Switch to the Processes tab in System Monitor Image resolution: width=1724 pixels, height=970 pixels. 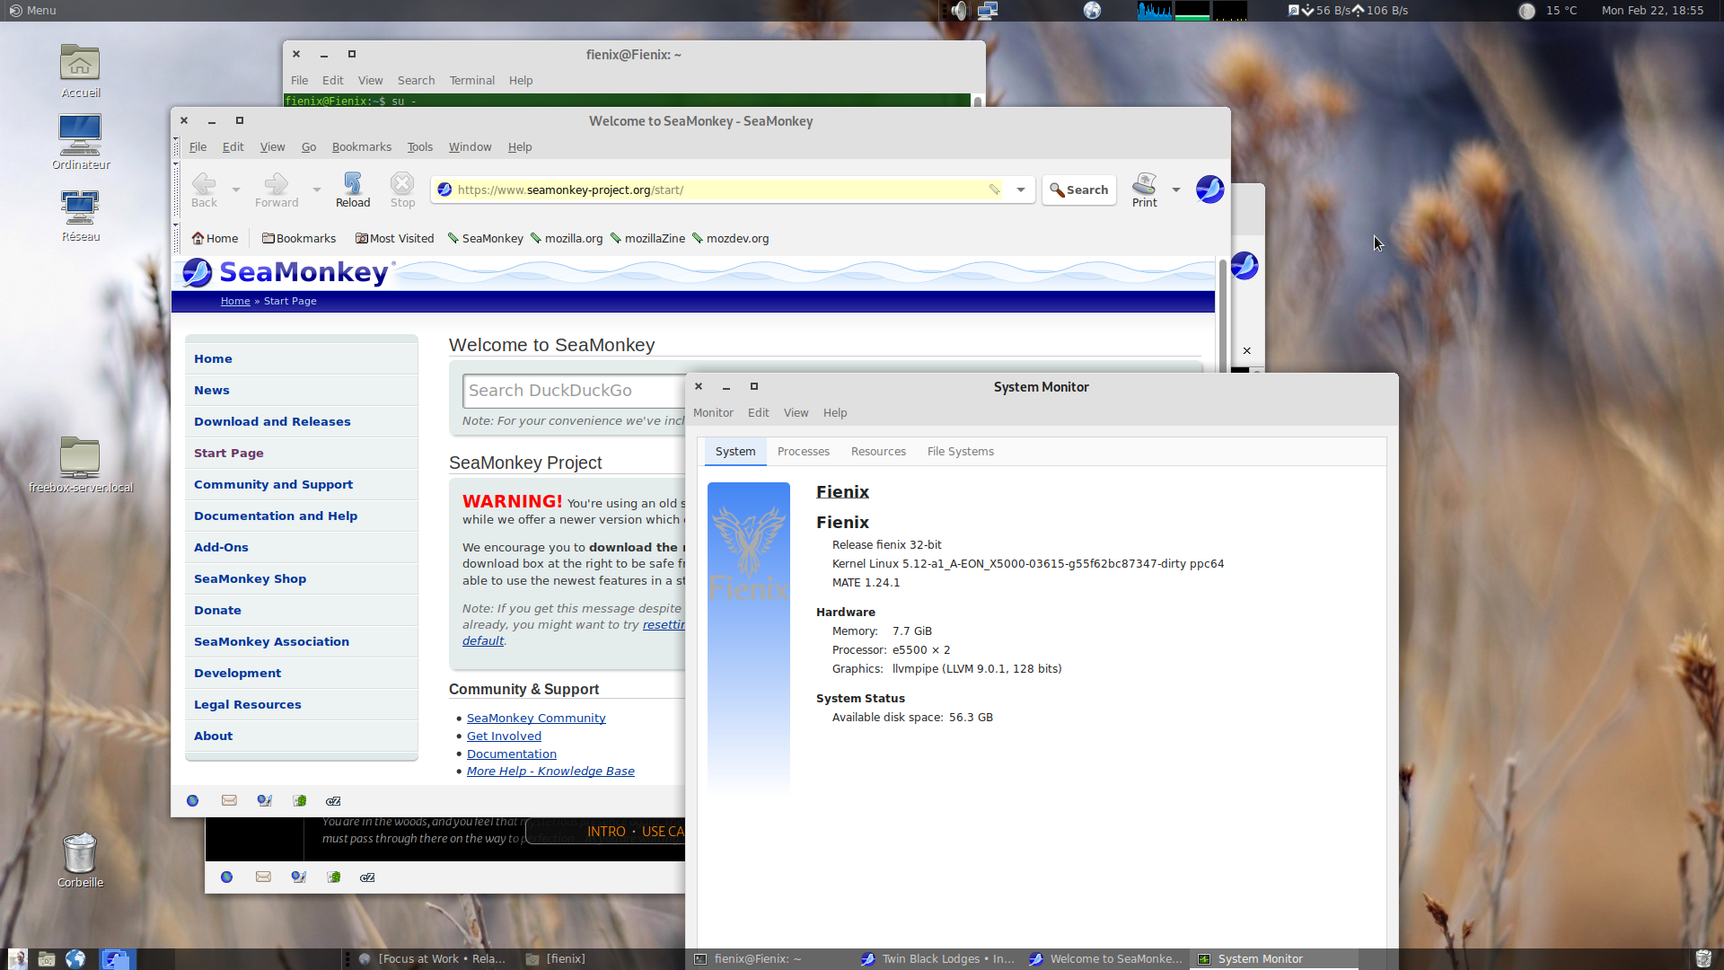coord(803,451)
